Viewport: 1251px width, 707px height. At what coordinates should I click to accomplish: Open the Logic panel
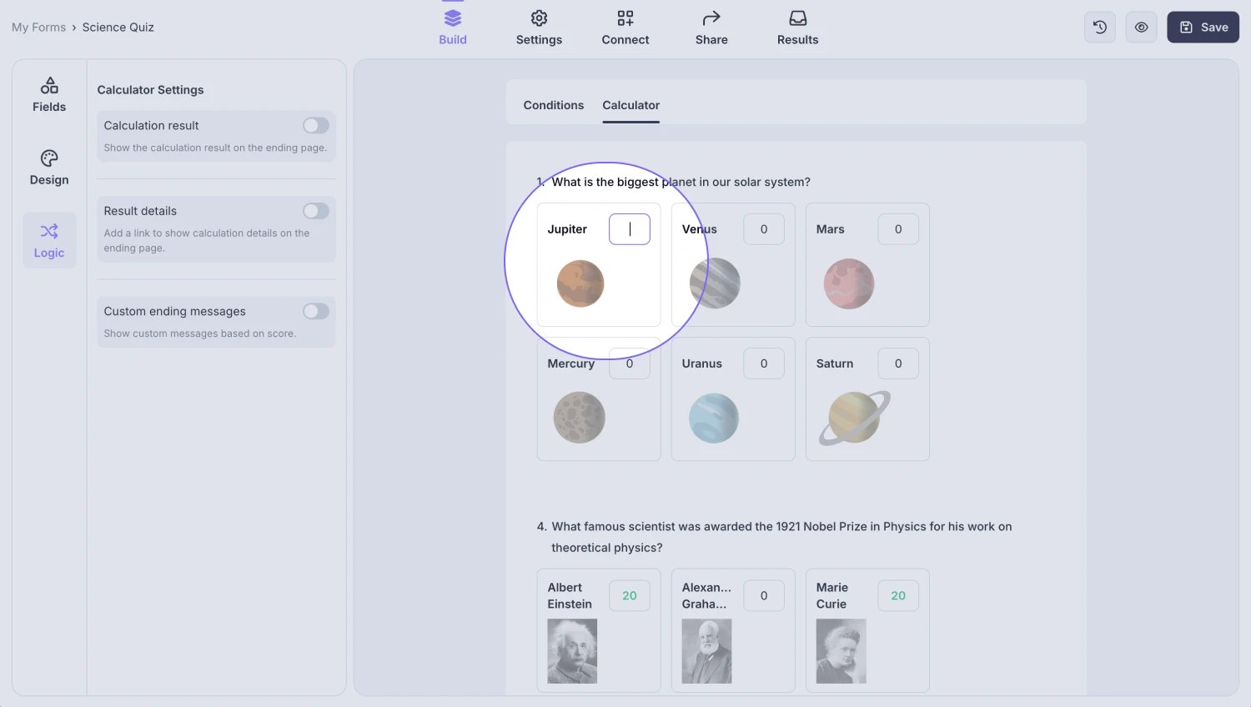tap(49, 240)
